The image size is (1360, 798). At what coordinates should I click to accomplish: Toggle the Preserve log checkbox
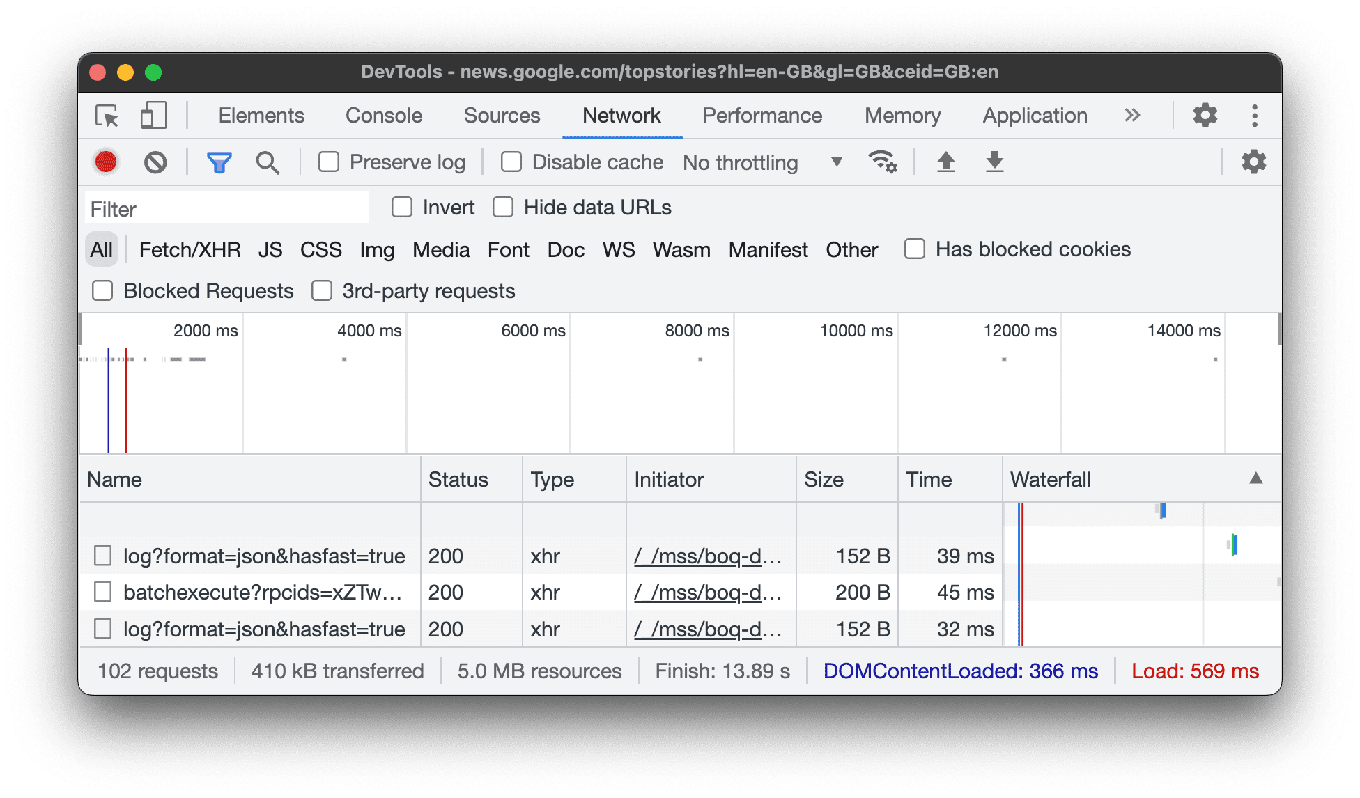click(x=329, y=161)
